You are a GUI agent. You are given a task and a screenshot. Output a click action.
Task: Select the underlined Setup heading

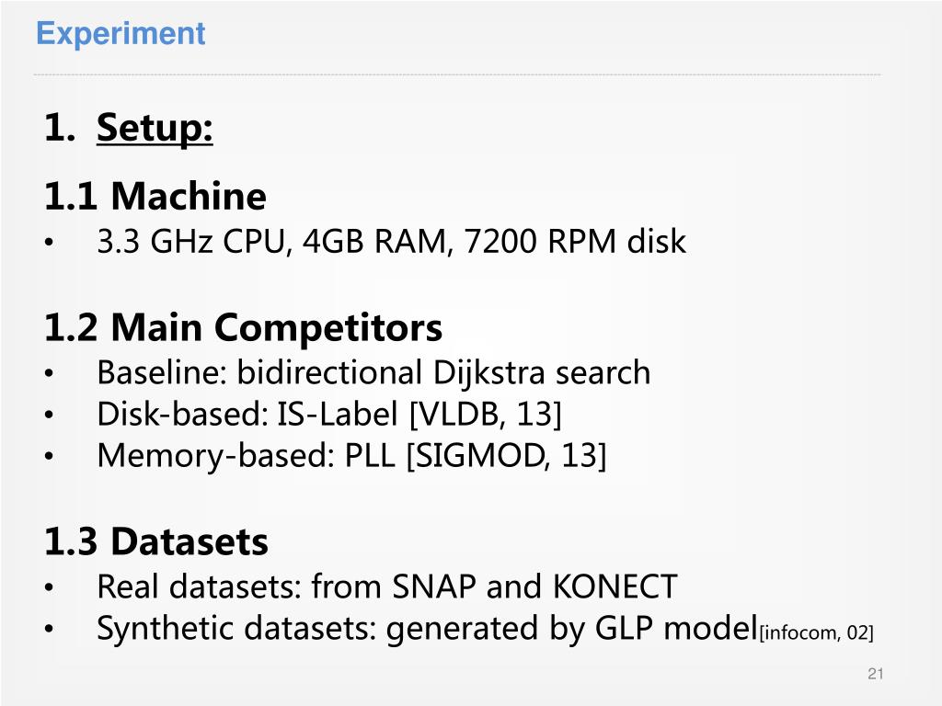coord(155,127)
